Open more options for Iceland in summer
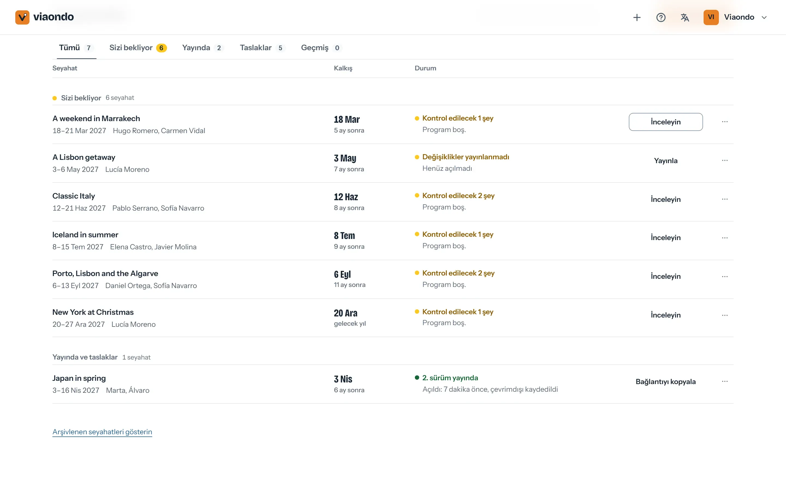This screenshot has width=786, height=491. tap(725, 238)
